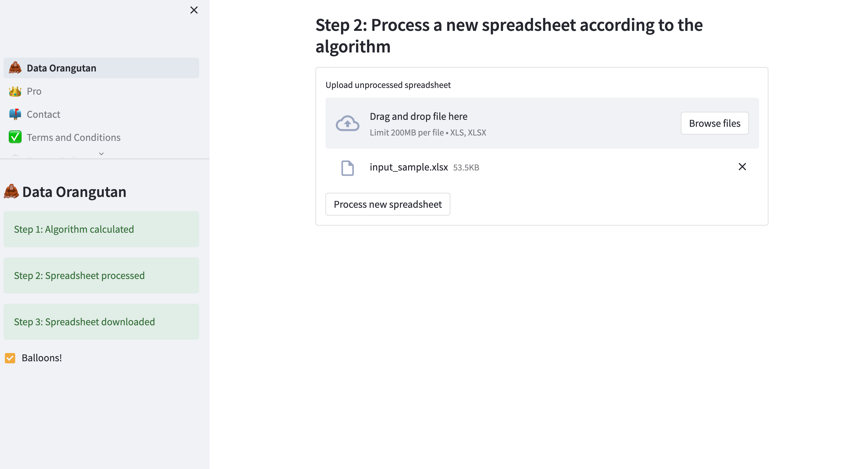Click the mailbox icon beside Contact

[15, 114]
